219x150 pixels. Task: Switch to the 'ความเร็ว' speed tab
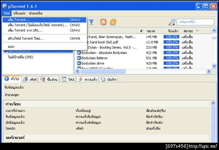tap(88, 79)
